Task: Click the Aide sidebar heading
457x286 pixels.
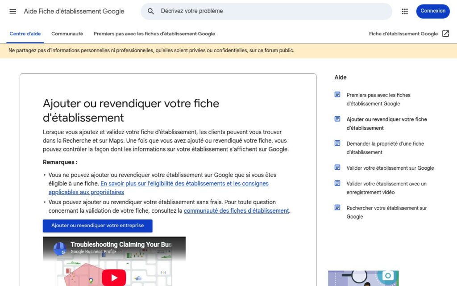Action: point(341,77)
